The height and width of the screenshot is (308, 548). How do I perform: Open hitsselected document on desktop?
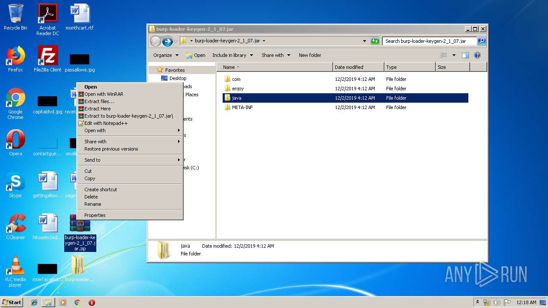tap(48, 226)
